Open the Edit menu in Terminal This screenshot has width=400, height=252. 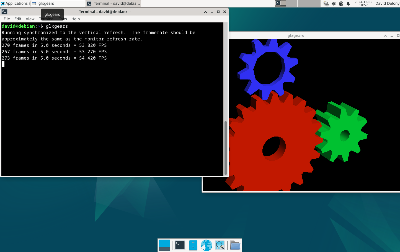tap(18, 19)
